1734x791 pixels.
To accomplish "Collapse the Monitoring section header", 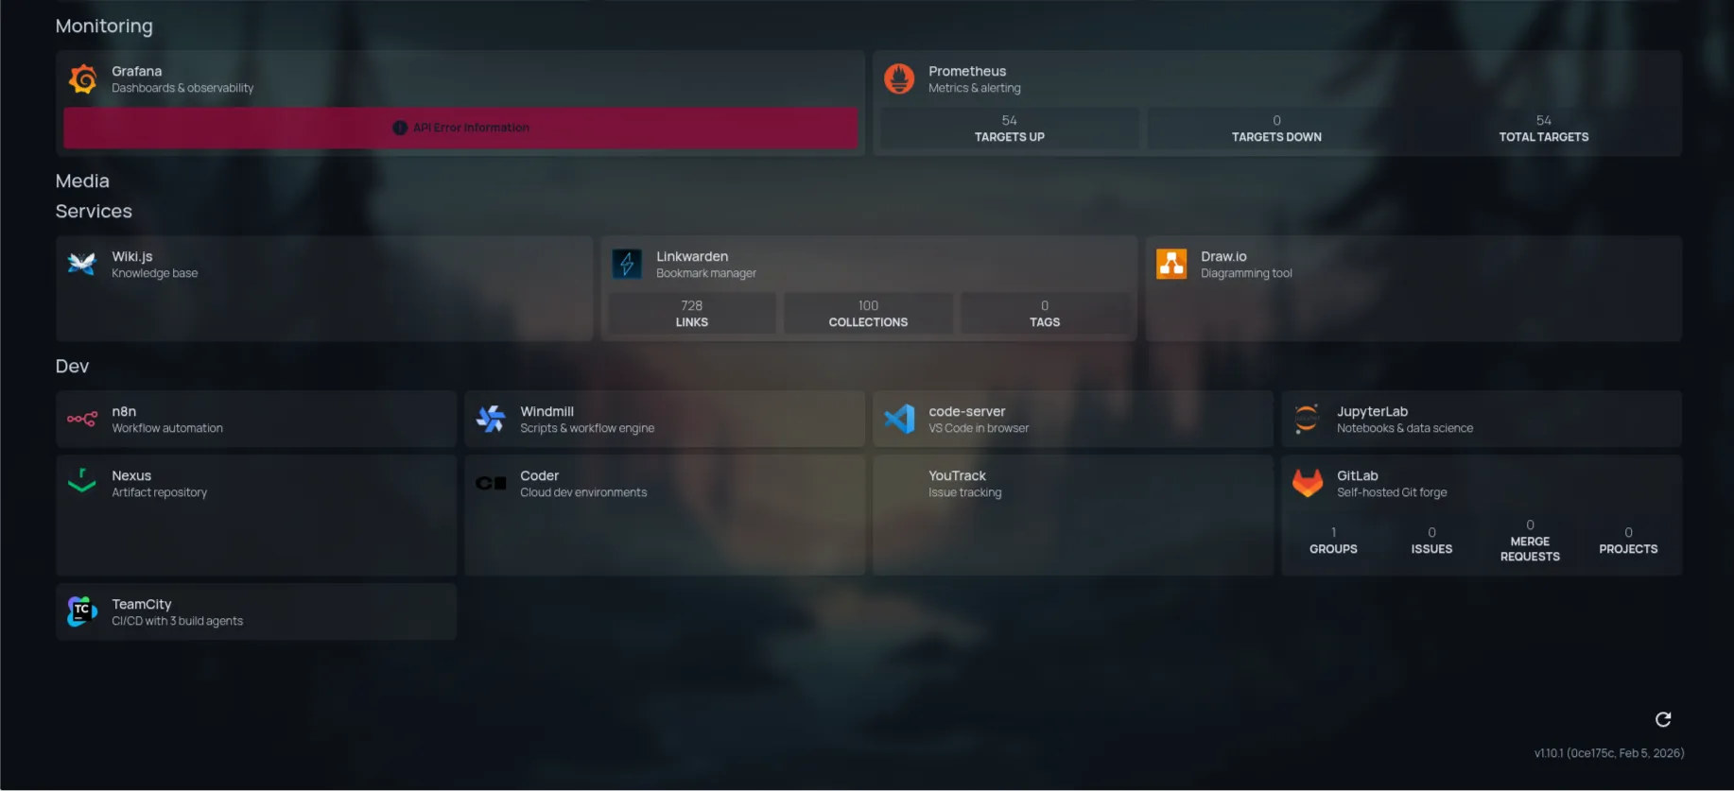I will [x=104, y=26].
